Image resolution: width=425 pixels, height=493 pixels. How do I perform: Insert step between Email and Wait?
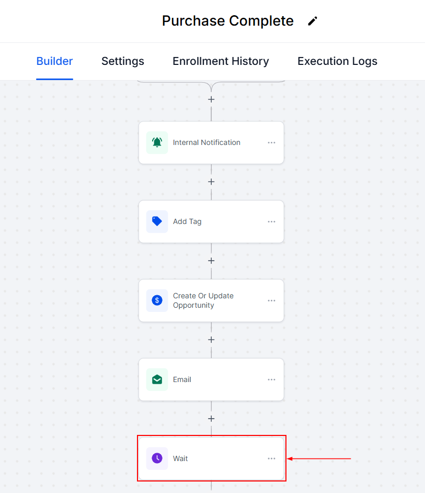pos(211,419)
